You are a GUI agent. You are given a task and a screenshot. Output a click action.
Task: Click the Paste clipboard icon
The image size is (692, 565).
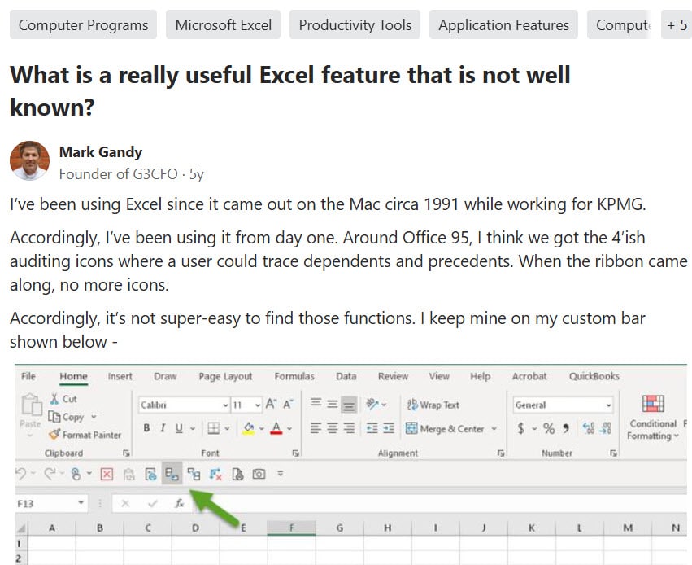point(32,404)
